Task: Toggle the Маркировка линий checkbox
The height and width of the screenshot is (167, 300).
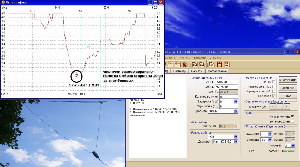Action: point(274,91)
